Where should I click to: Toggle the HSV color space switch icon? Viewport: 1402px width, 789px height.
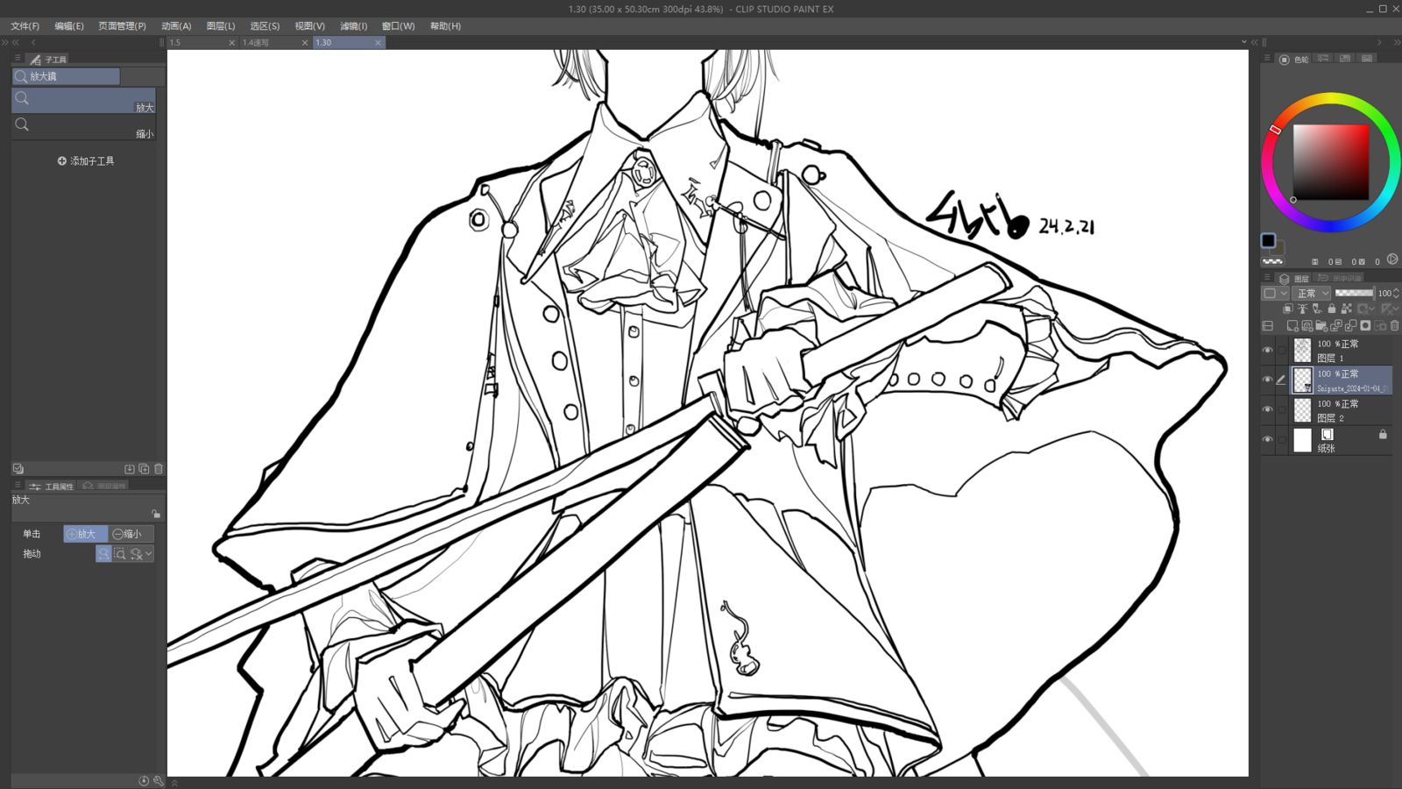point(1392,259)
